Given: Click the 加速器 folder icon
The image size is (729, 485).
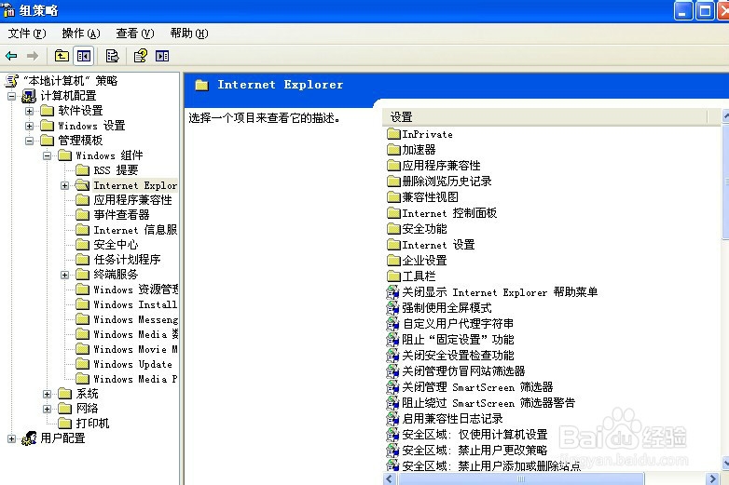Looking at the screenshot, I should click(393, 150).
